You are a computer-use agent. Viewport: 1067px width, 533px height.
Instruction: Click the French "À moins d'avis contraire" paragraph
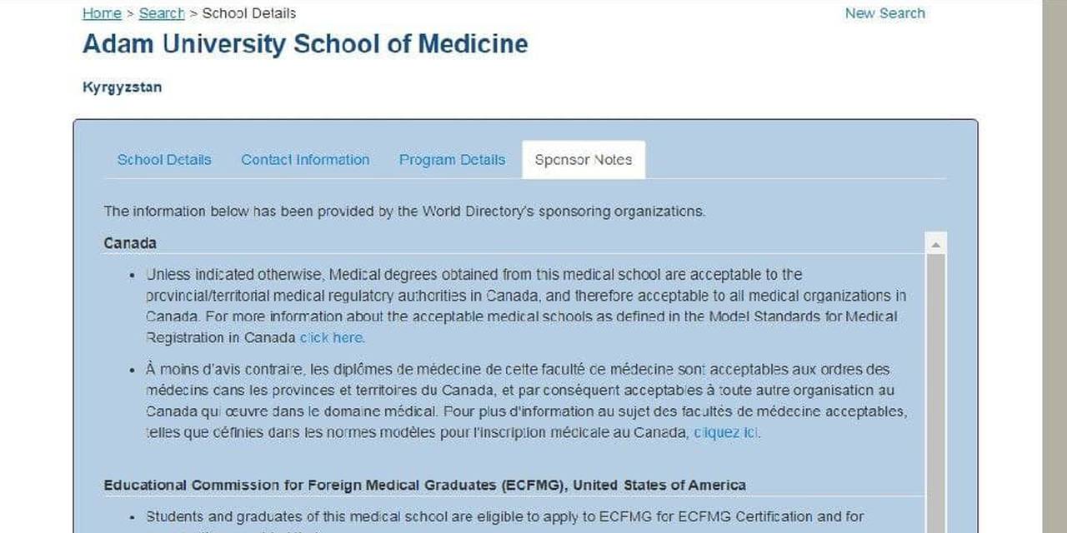point(525,401)
